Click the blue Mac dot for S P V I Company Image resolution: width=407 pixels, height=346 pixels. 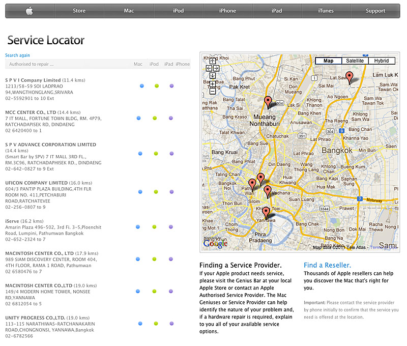point(142,86)
